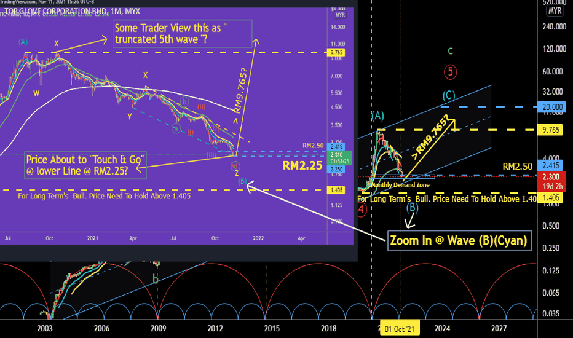Image resolution: width=573 pixels, height=338 pixels.
Task: Click the cyan (C) wave label
Action: (449, 96)
